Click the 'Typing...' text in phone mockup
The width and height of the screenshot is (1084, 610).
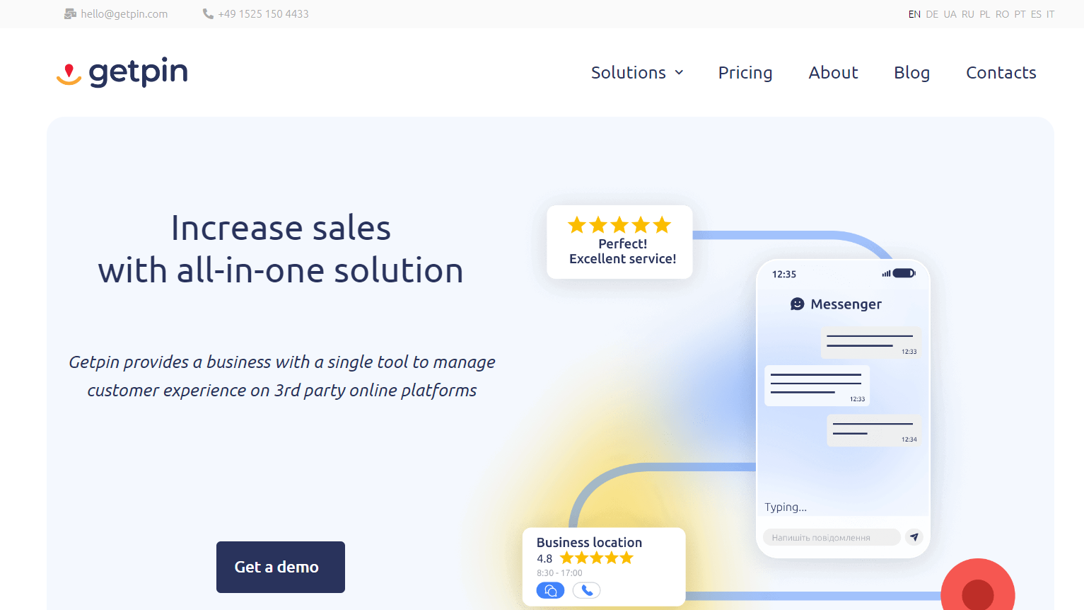tap(786, 507)
